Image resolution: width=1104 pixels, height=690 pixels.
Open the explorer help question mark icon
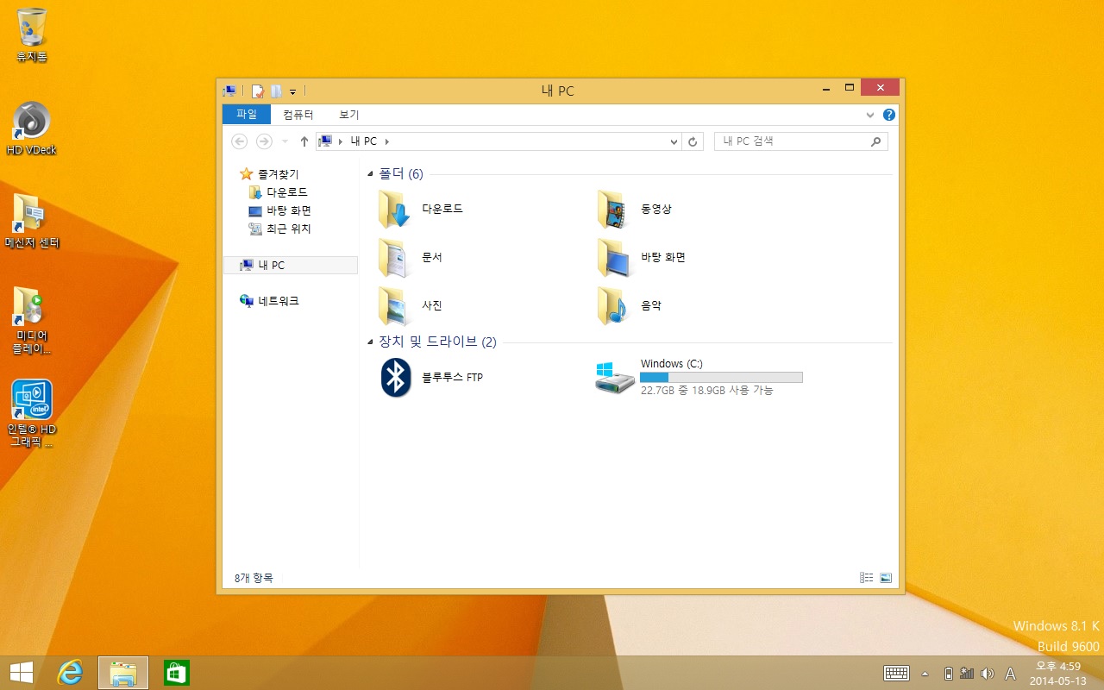(889, 115)
